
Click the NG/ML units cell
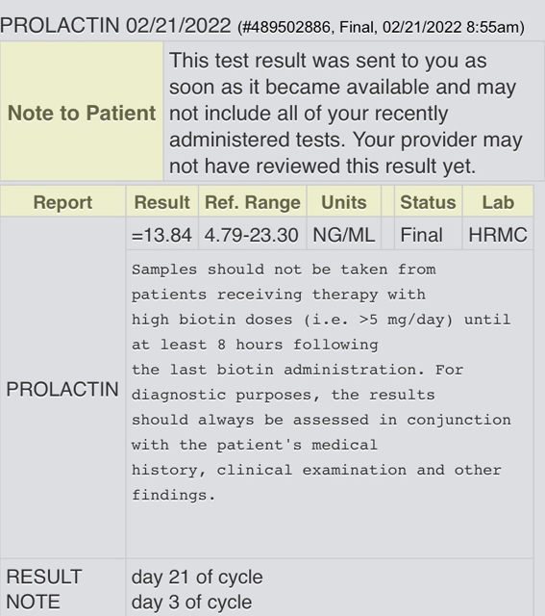coord(344,235)
